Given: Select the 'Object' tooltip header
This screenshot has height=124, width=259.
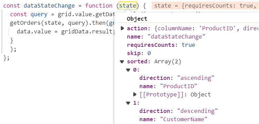Looking at the screenshot, I should click(137, 19).
